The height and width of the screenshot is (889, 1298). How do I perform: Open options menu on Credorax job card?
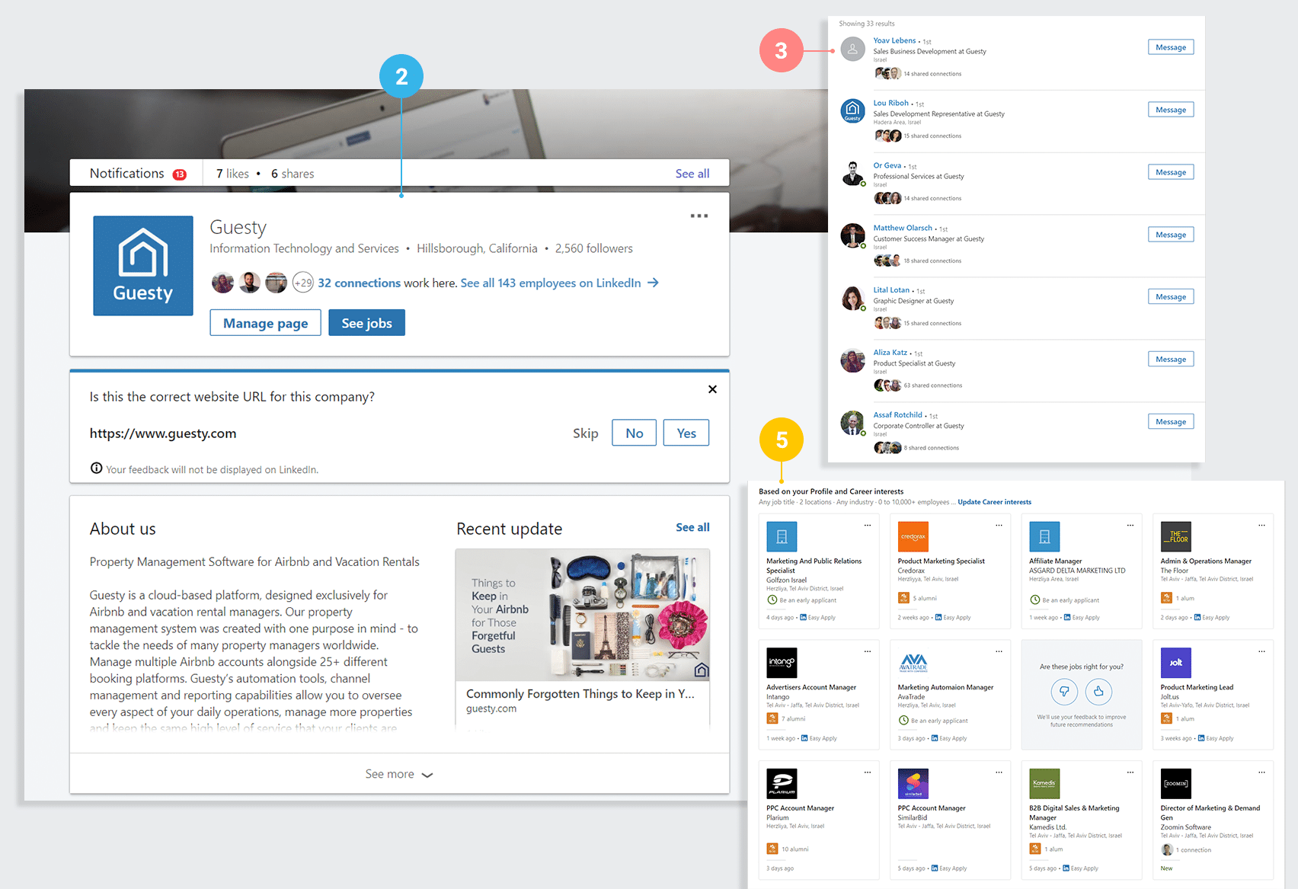pos(999,526)
